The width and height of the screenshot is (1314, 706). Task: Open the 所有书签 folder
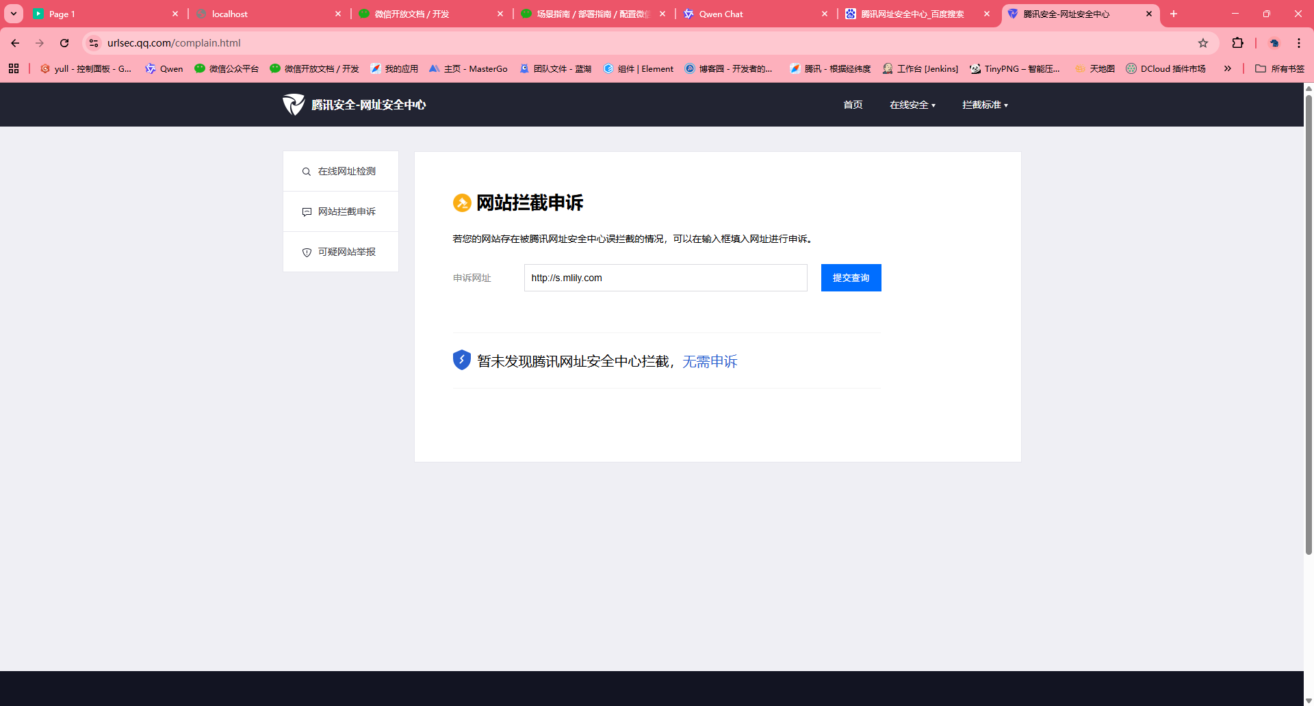pyautogui.click(x=1280, y=68)
